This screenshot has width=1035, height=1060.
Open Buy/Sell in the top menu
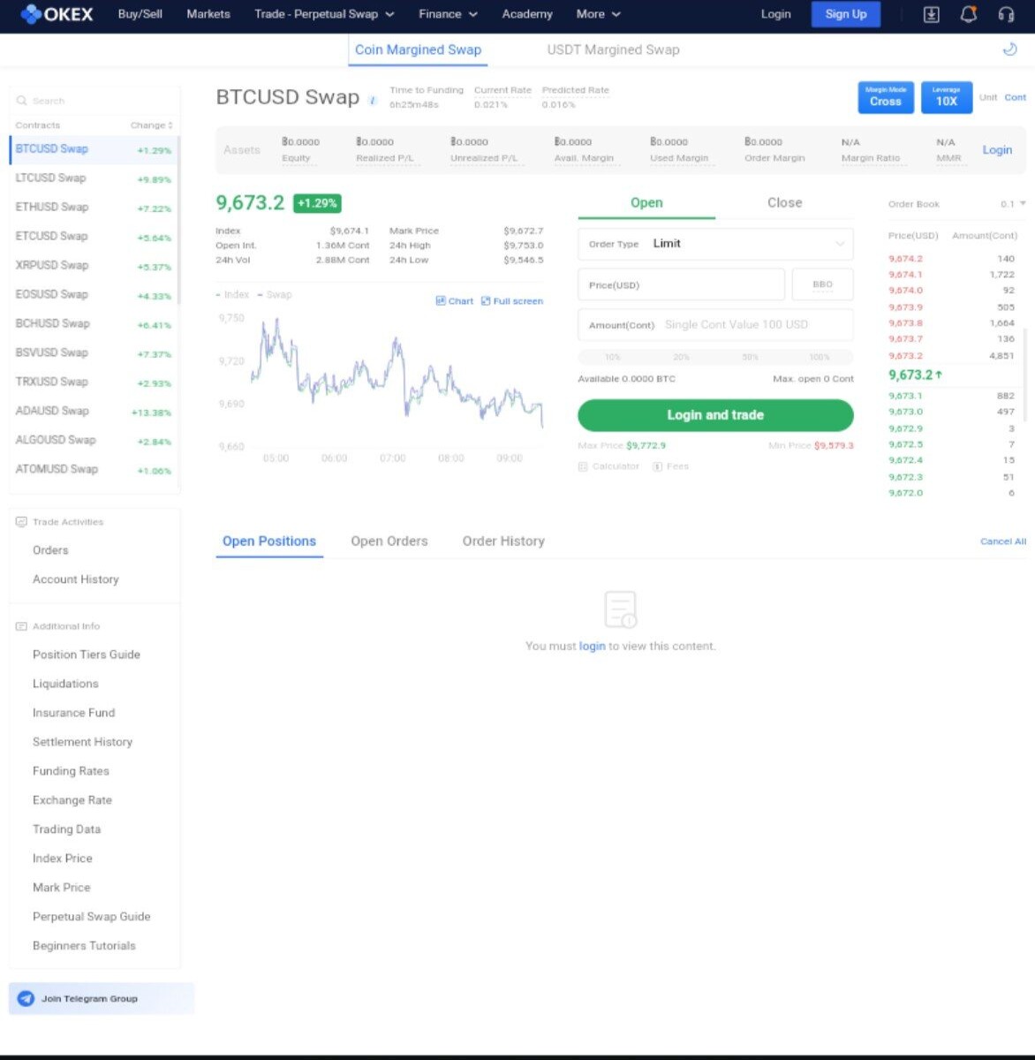coord(140,14)
